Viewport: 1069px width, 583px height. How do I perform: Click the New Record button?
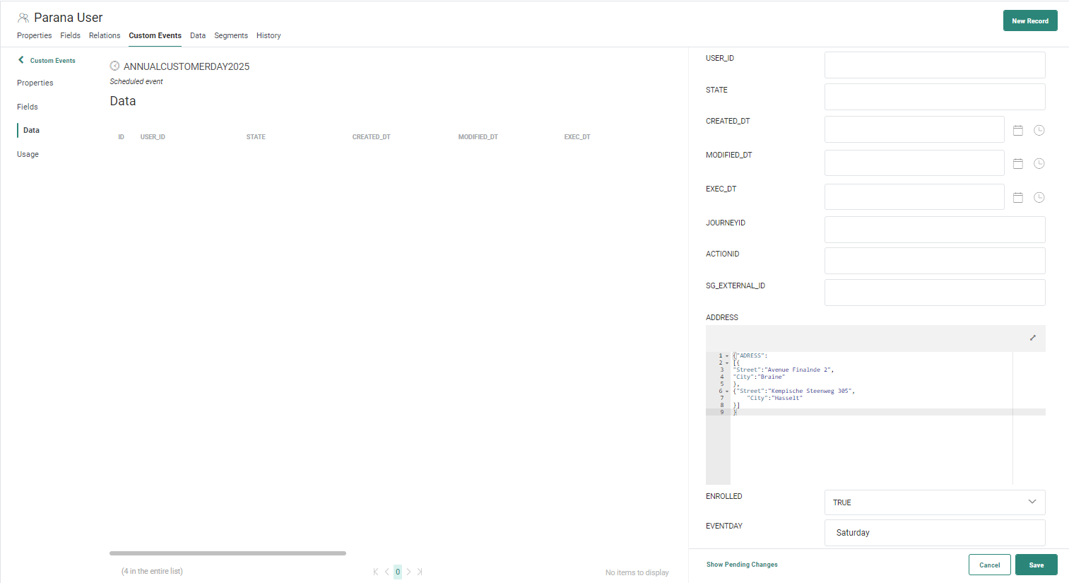coord(1029,20)
